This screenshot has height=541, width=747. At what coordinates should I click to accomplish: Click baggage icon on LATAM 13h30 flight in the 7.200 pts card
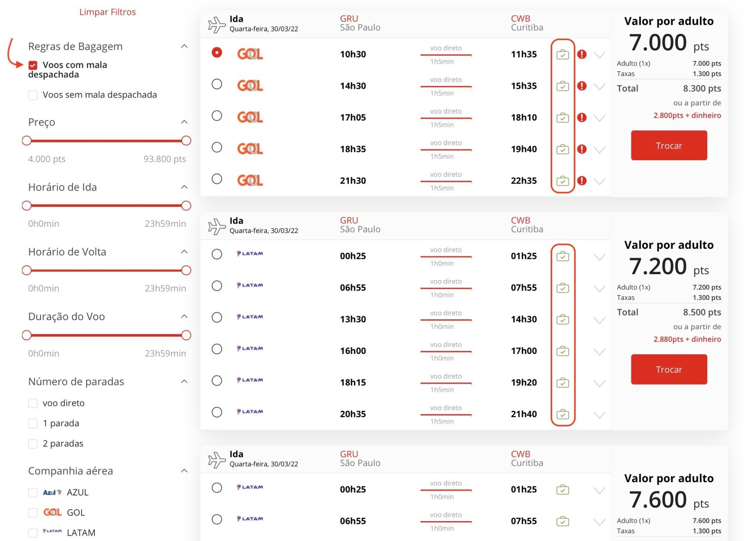pyautogui.click(x=563, y=319)
